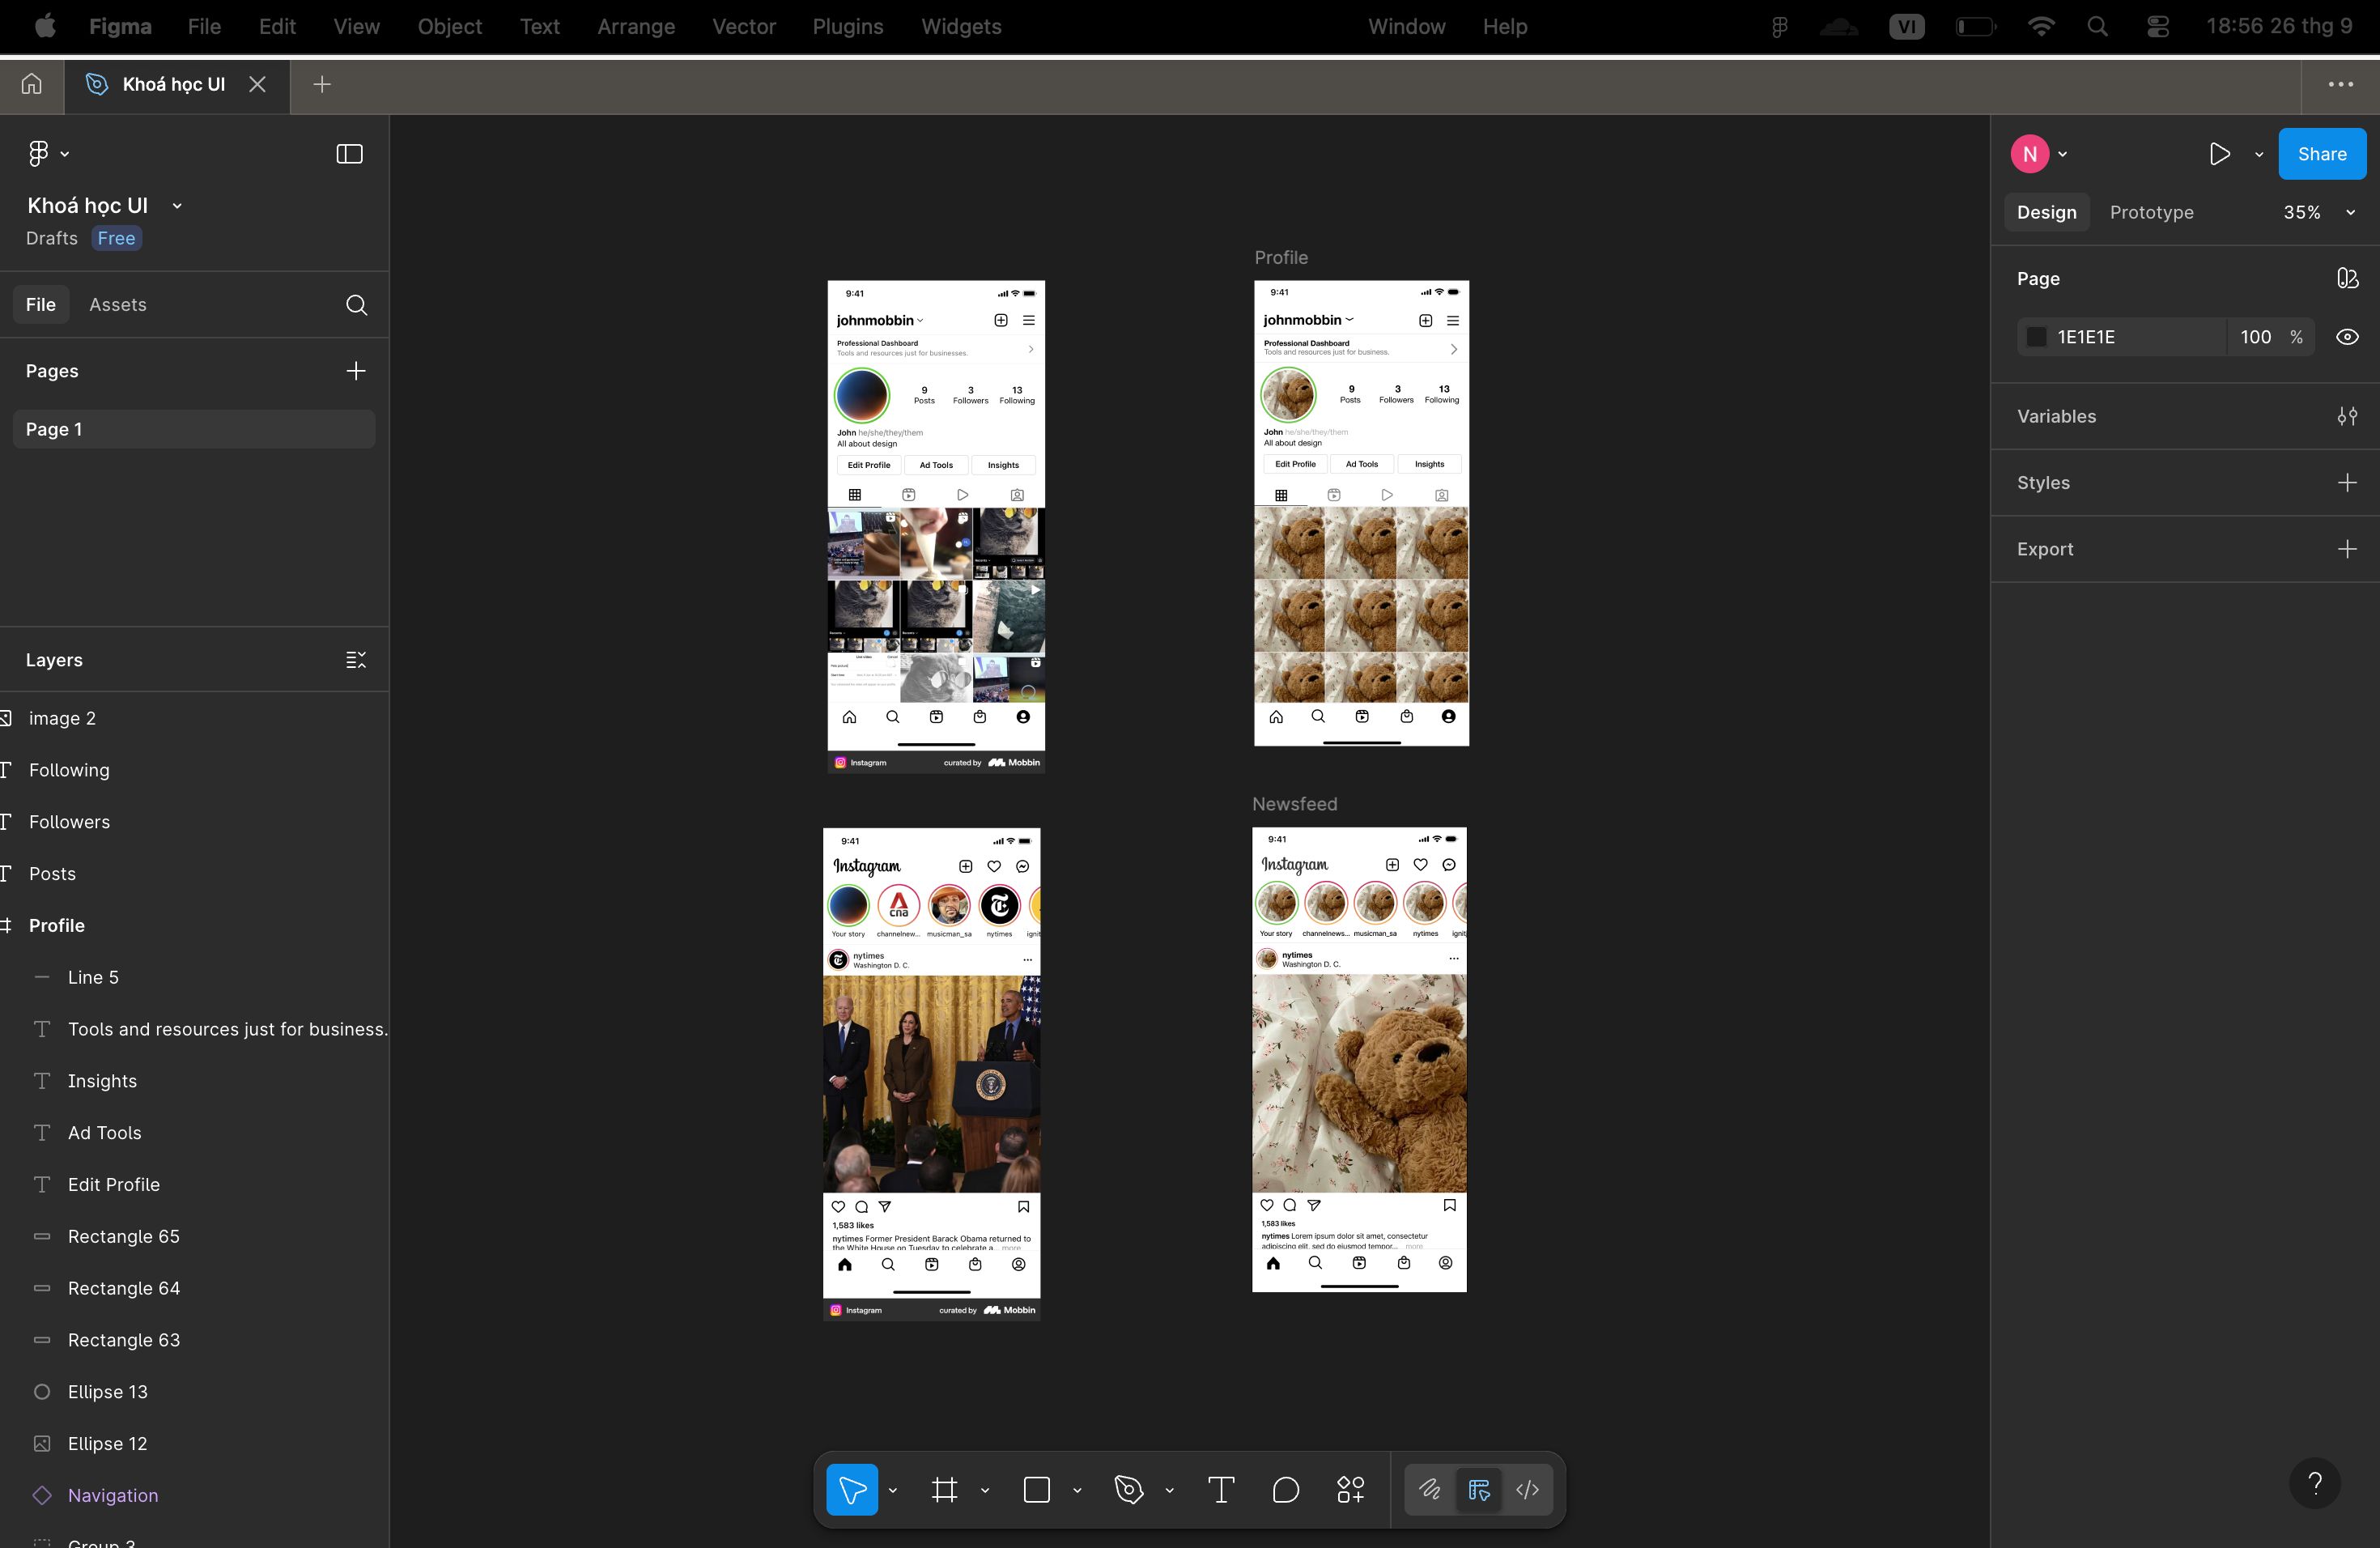The width and height of the screenshot is (2380, 1548).
Task: Add an export setting
Action: [x=2347, y=549]
